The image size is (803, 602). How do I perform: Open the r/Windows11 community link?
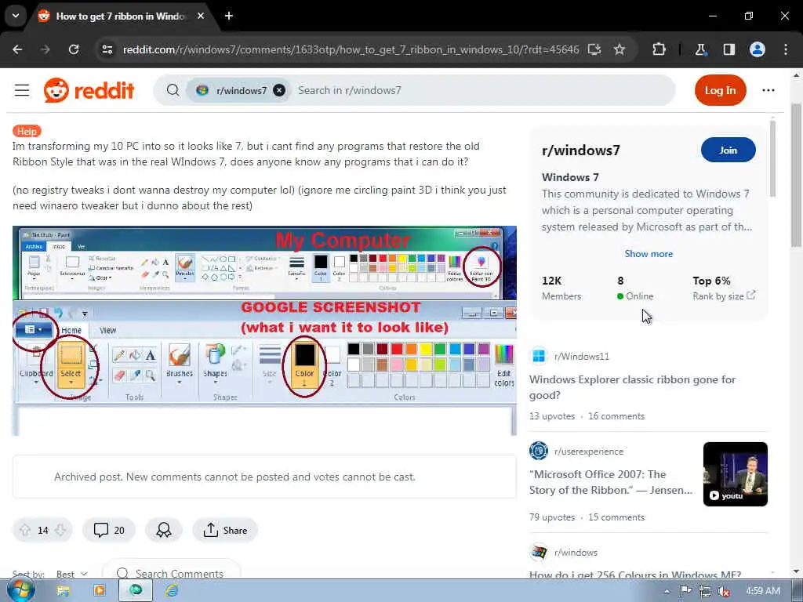582,357
